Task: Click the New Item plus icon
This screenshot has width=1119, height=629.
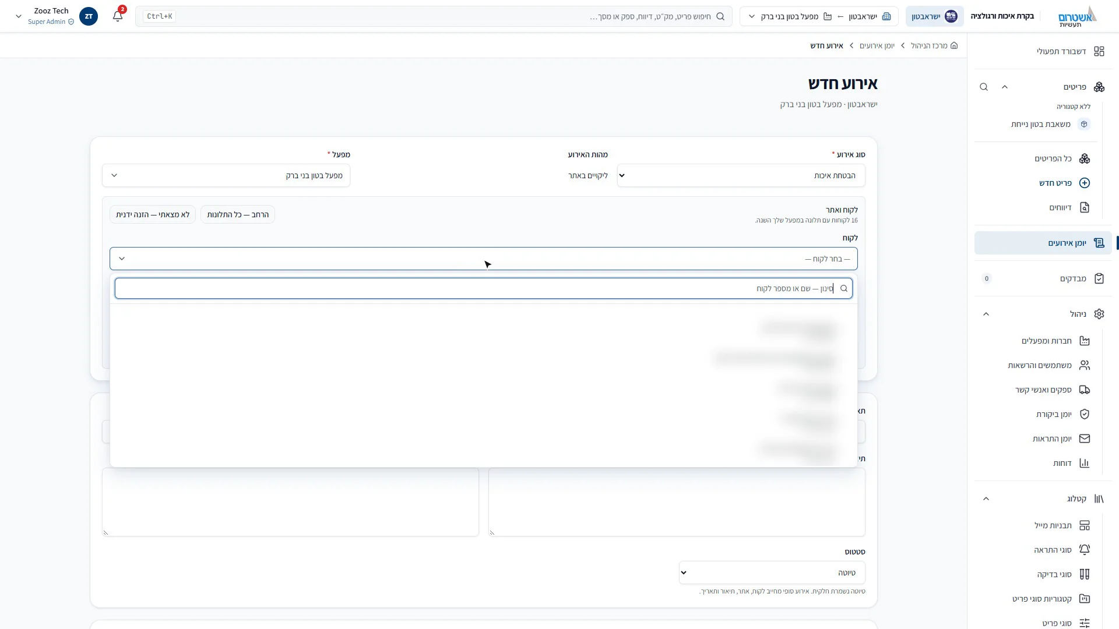Action: pyautogui.click(x=1084, y=183)
